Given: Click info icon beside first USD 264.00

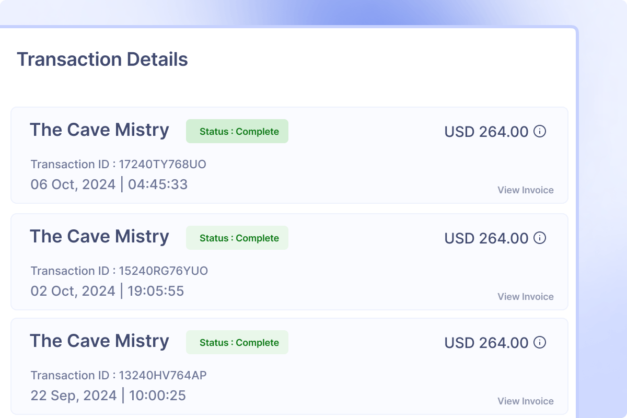Looking at the screenshot, I should tap(540, 131).
